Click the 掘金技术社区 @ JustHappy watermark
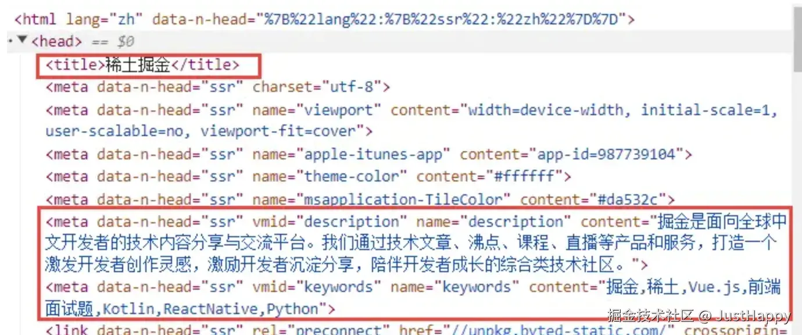The width and height of the screenshot is (802, 335). pyautogui.click(x=699, y=316)
